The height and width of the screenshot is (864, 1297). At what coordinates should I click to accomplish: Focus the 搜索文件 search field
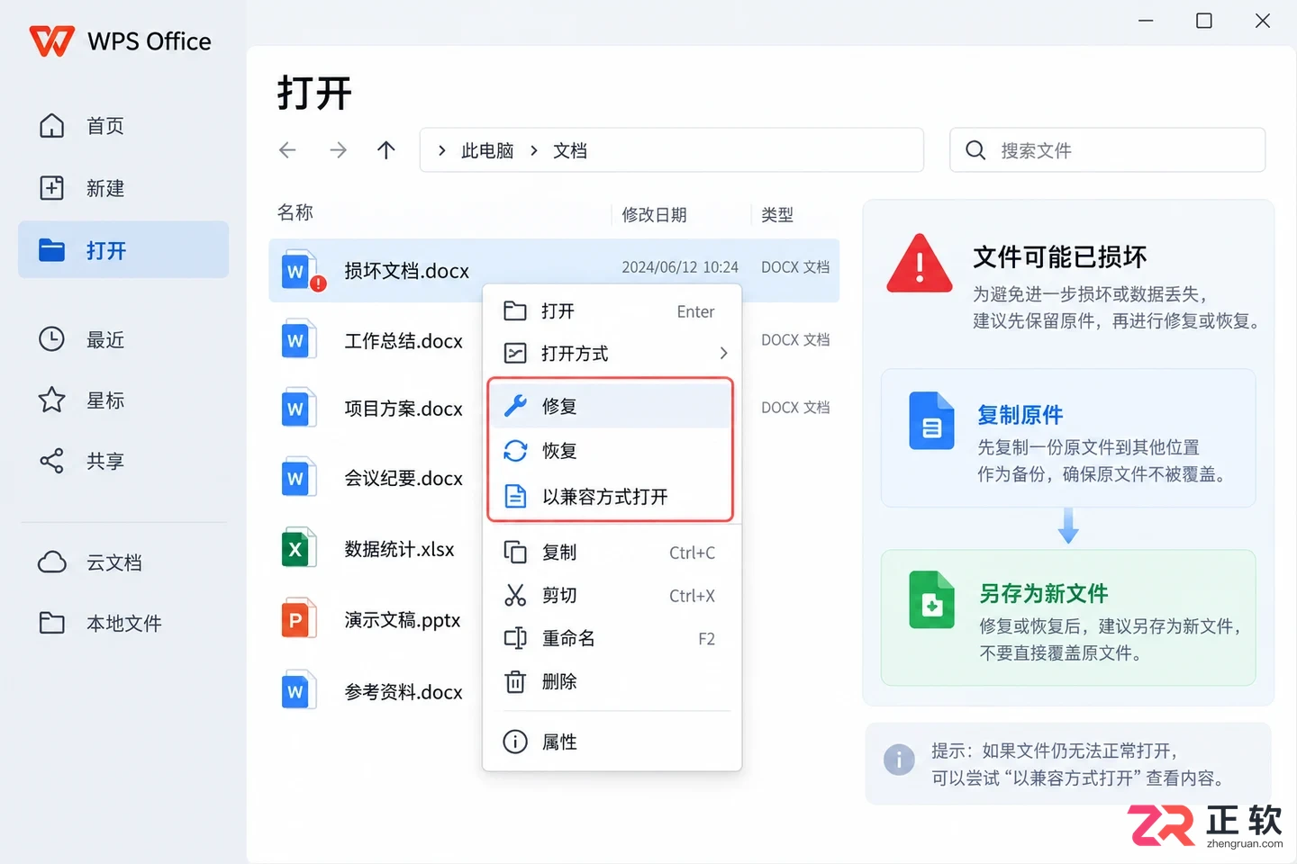[x=1107, y=150]
